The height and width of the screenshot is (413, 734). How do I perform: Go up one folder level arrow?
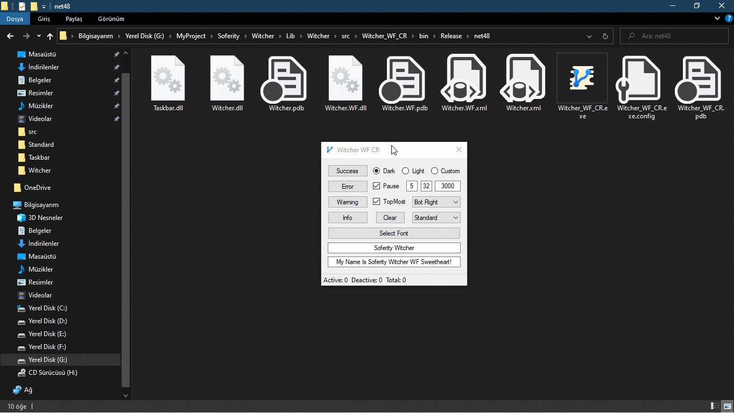[50, 36]
